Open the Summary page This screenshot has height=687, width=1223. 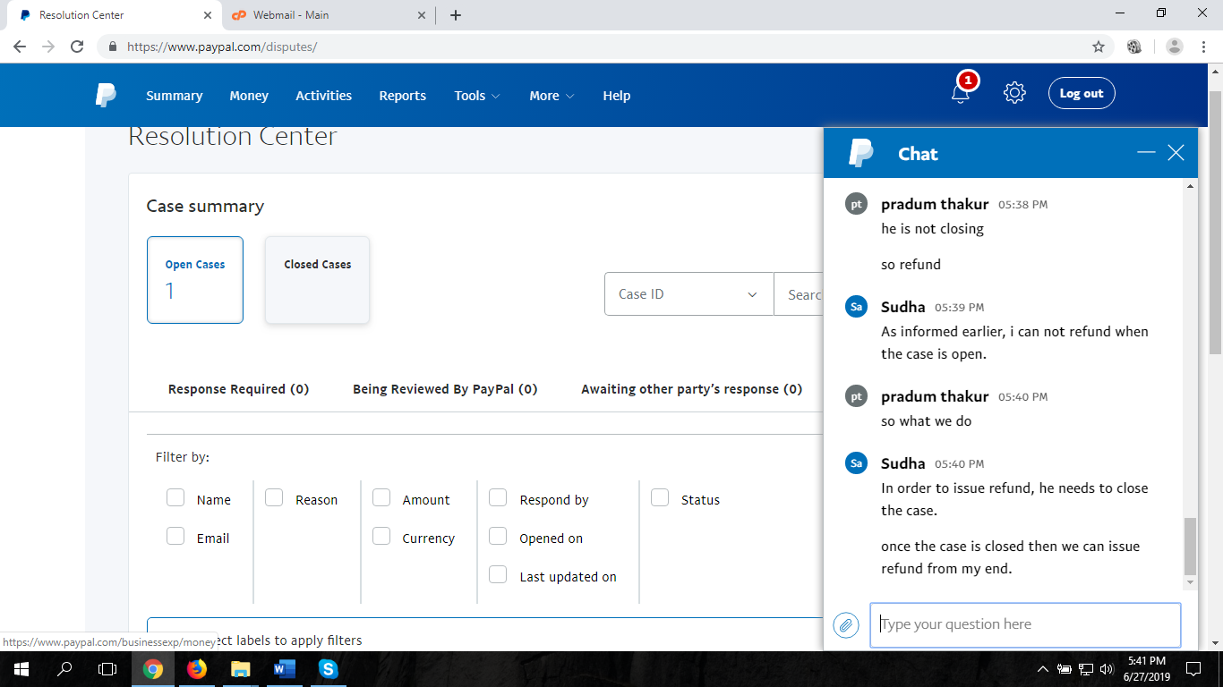tap(175, 96)
